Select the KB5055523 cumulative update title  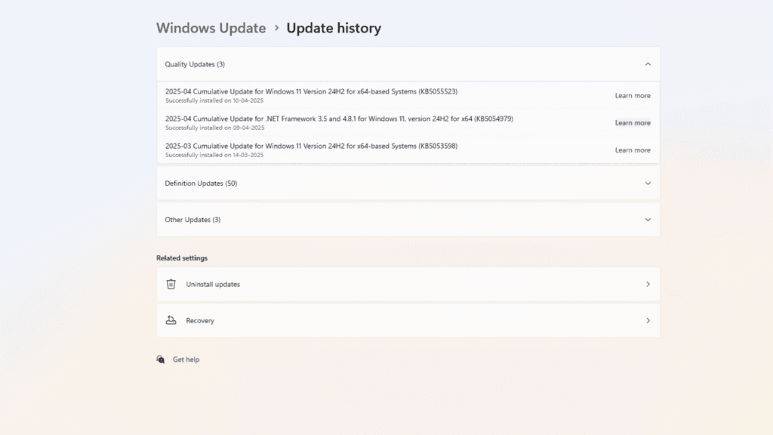[x=311, y=91]
